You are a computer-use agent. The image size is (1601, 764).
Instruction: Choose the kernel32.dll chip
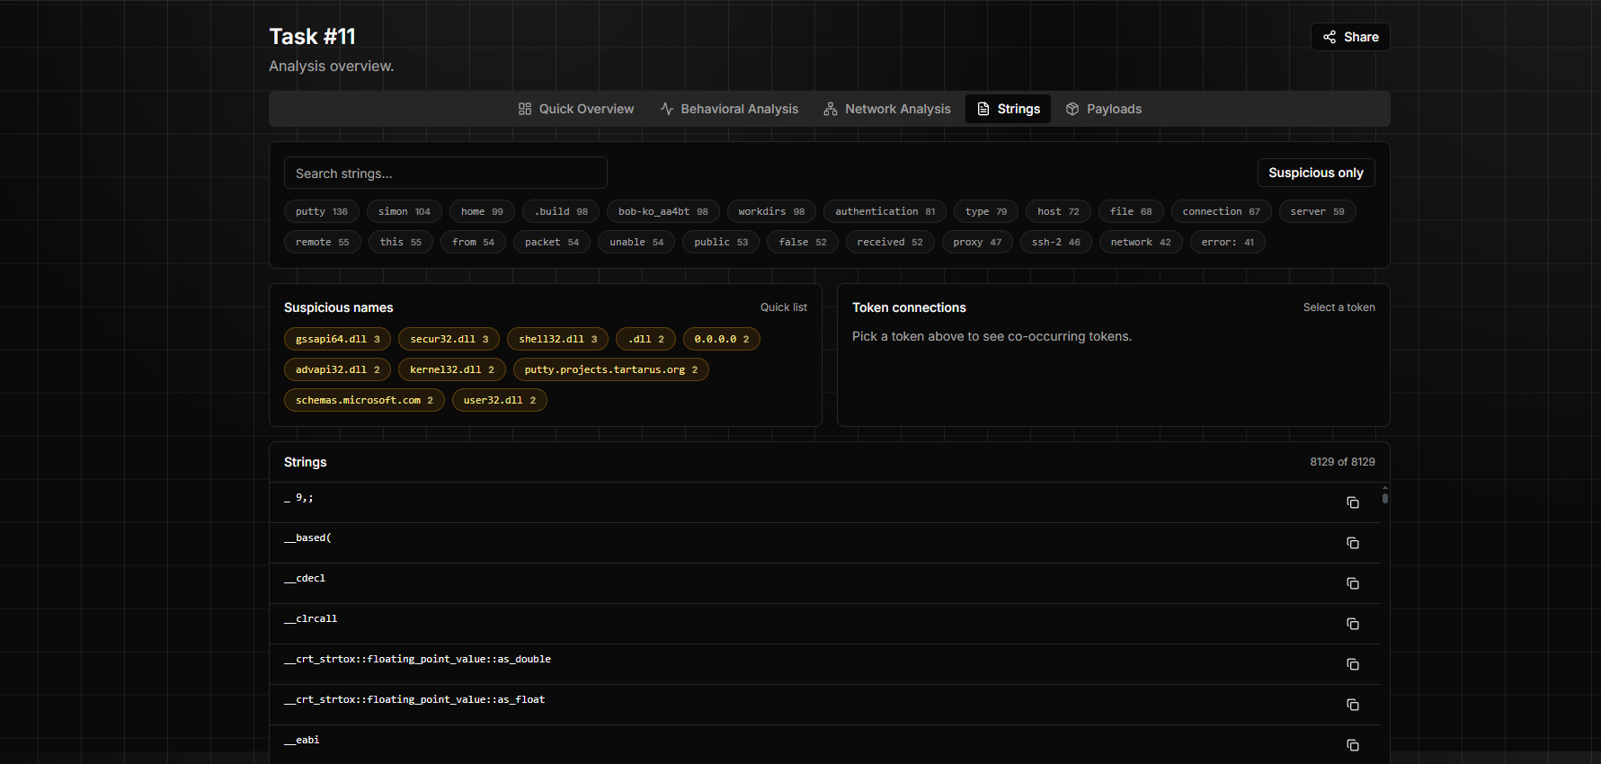452,369
